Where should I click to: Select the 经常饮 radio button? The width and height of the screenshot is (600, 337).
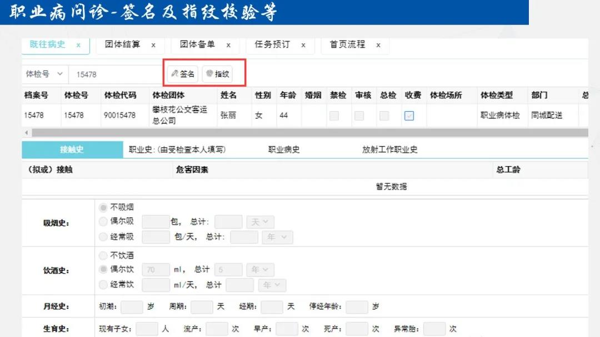[103, 285]
